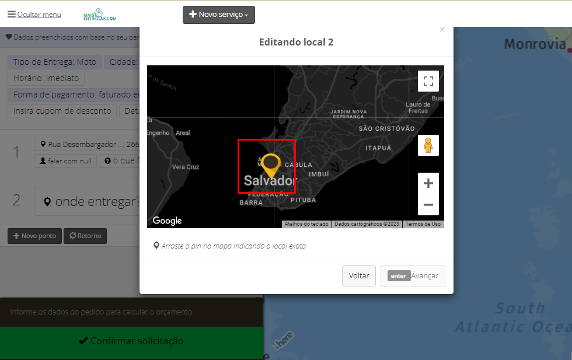
Task: Click Tipo de Entrega: Moto tag
Action: (55, 62)
